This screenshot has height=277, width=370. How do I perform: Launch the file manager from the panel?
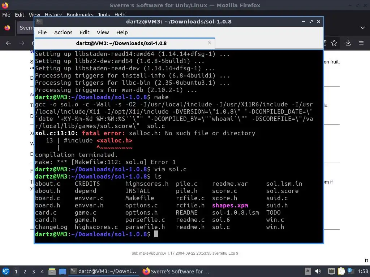52,271
